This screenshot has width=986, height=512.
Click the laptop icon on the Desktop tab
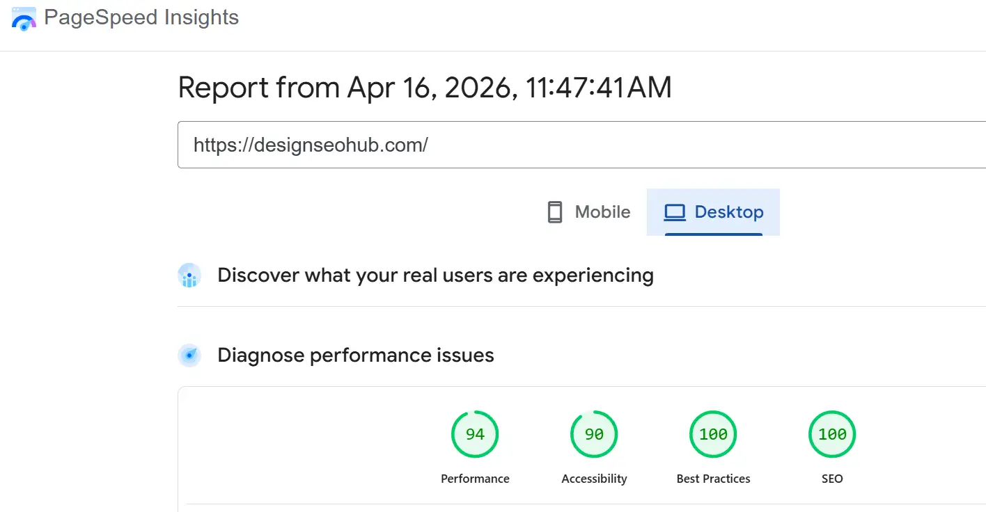[675, 211]
